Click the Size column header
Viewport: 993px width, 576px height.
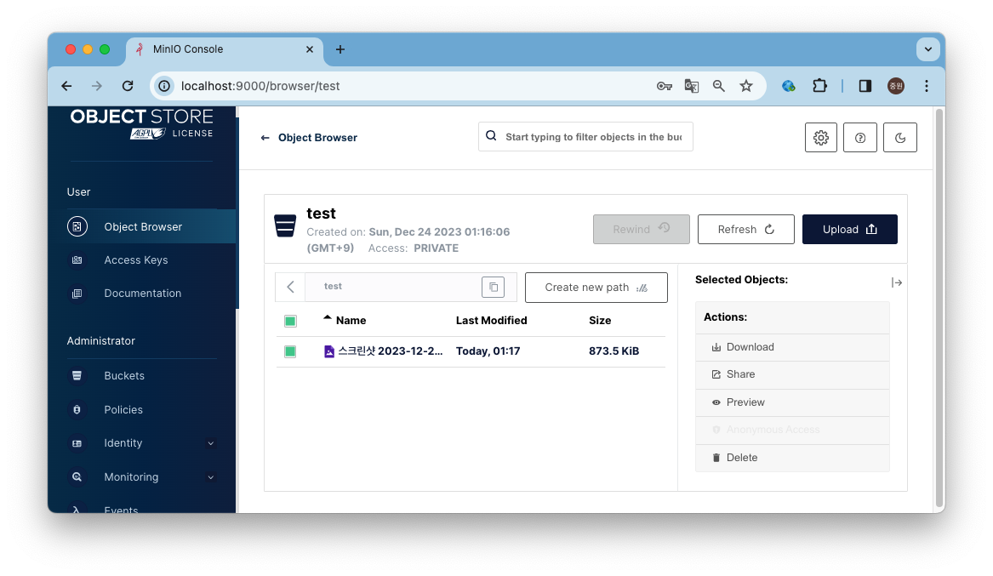pos(600,320)
